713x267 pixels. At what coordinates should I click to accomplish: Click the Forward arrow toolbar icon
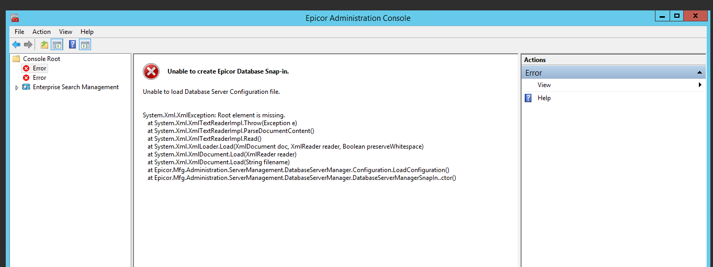click(28, 45)
